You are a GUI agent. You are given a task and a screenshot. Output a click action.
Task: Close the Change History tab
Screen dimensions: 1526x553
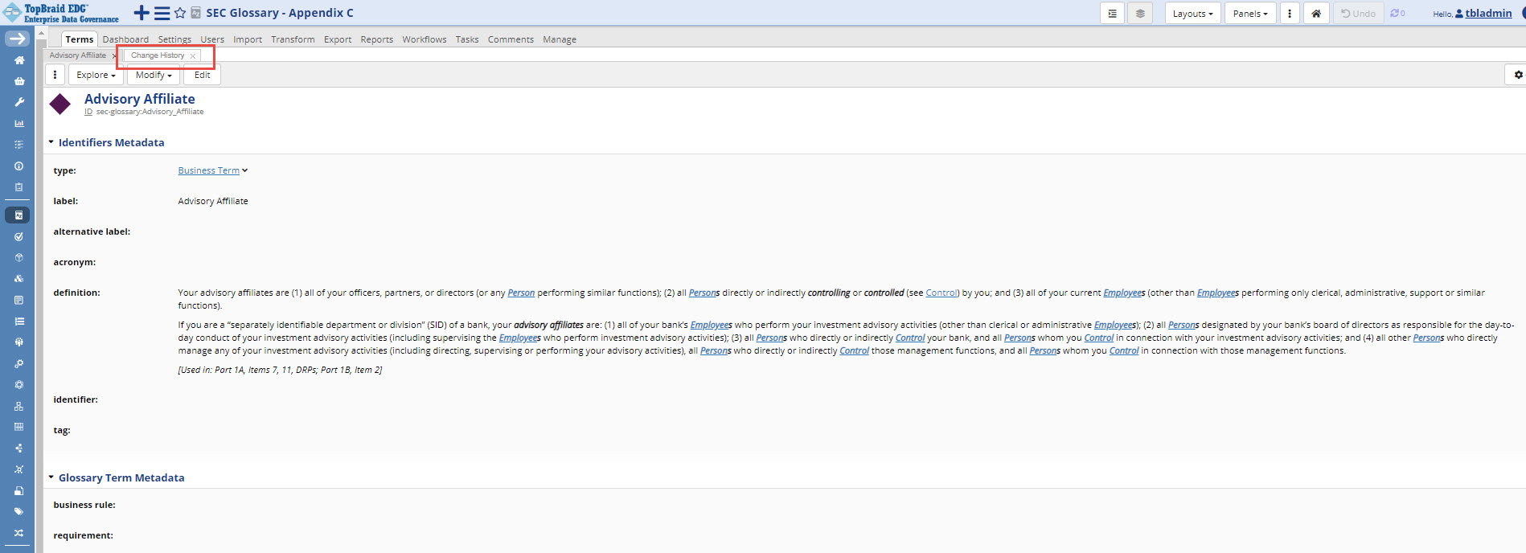tap(193, 56)
